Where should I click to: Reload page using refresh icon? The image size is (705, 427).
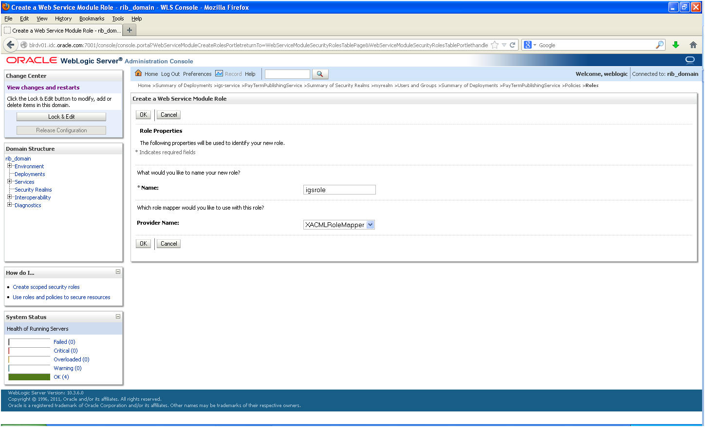[512, 45]
